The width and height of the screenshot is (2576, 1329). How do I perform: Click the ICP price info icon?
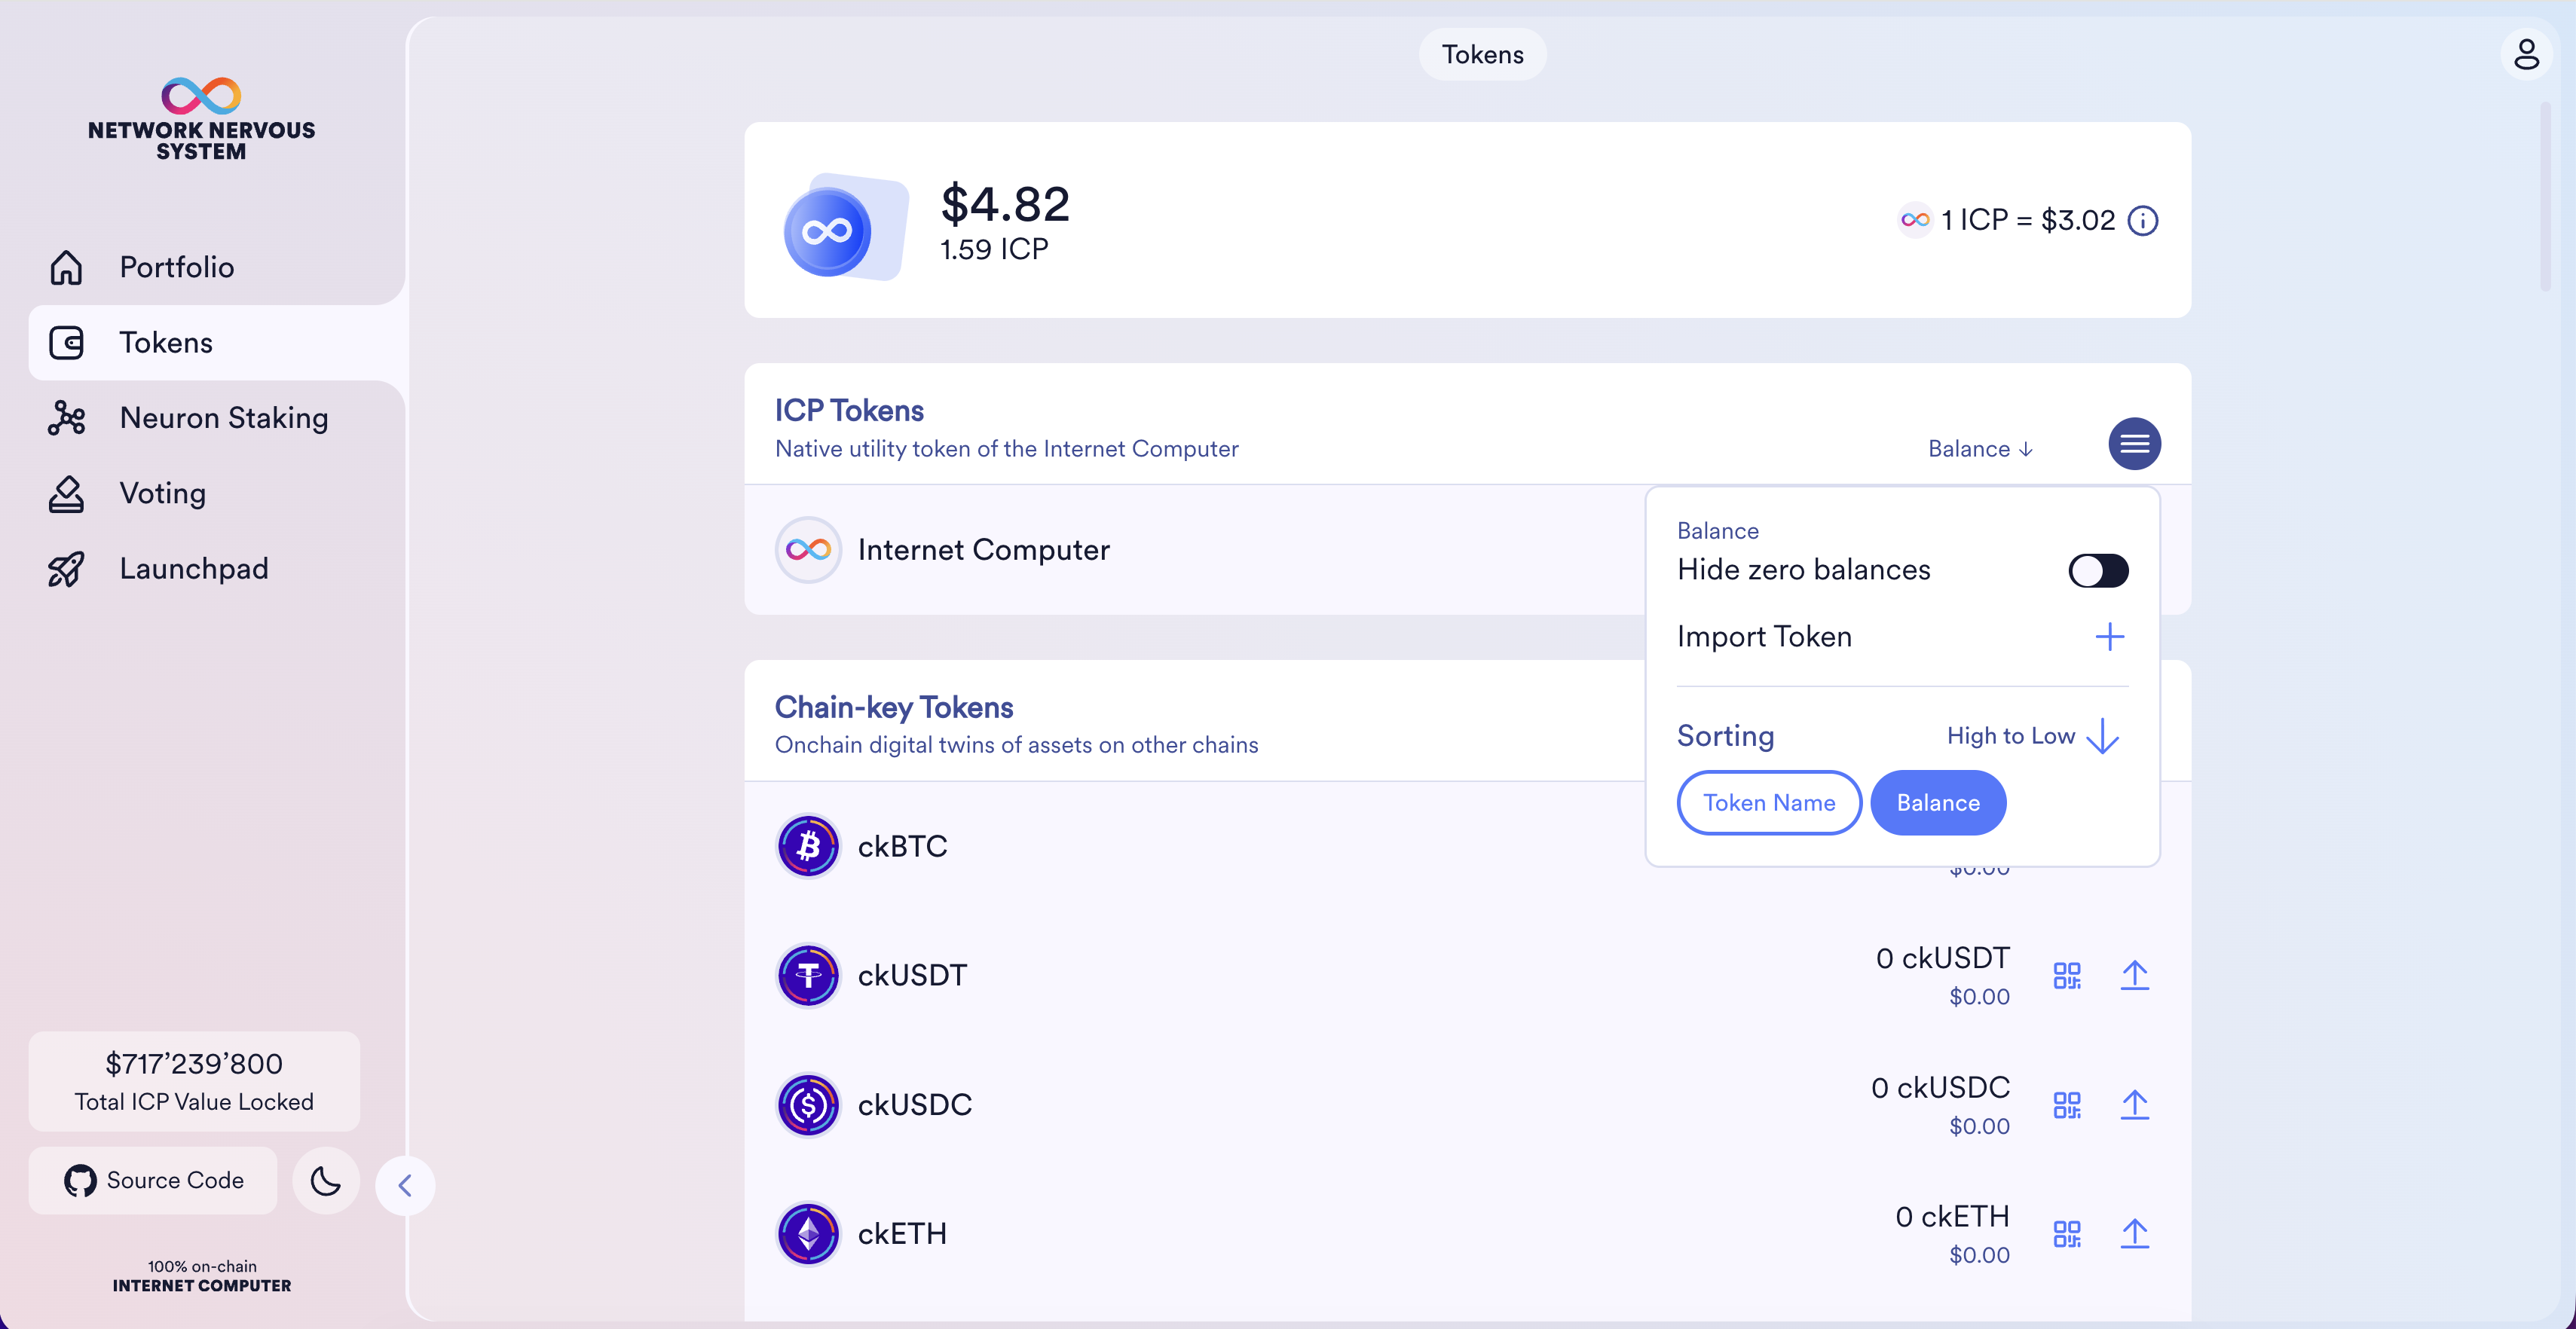click(2142, 220)
